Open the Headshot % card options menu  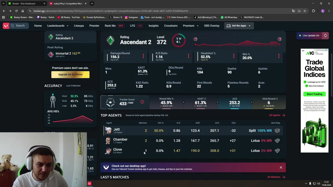click(x=234, y=56)
